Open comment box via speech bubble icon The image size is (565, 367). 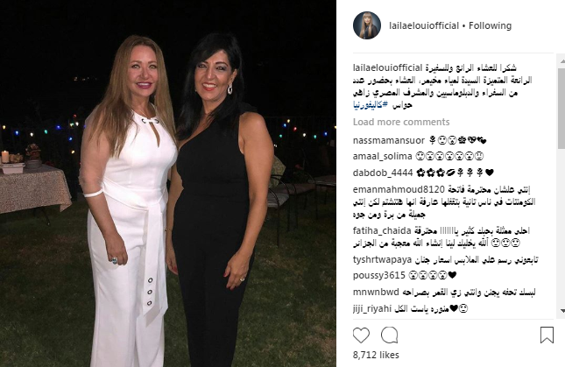click(x=390, y=335)
